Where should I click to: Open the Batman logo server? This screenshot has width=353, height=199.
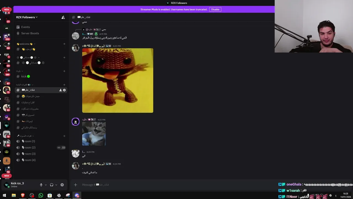(x=7, y=152)
